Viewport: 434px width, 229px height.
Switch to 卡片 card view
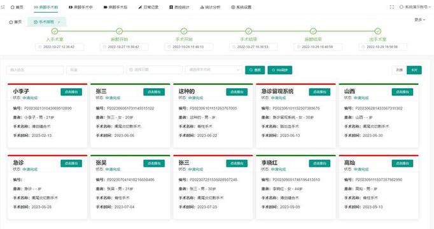[414, 70]
